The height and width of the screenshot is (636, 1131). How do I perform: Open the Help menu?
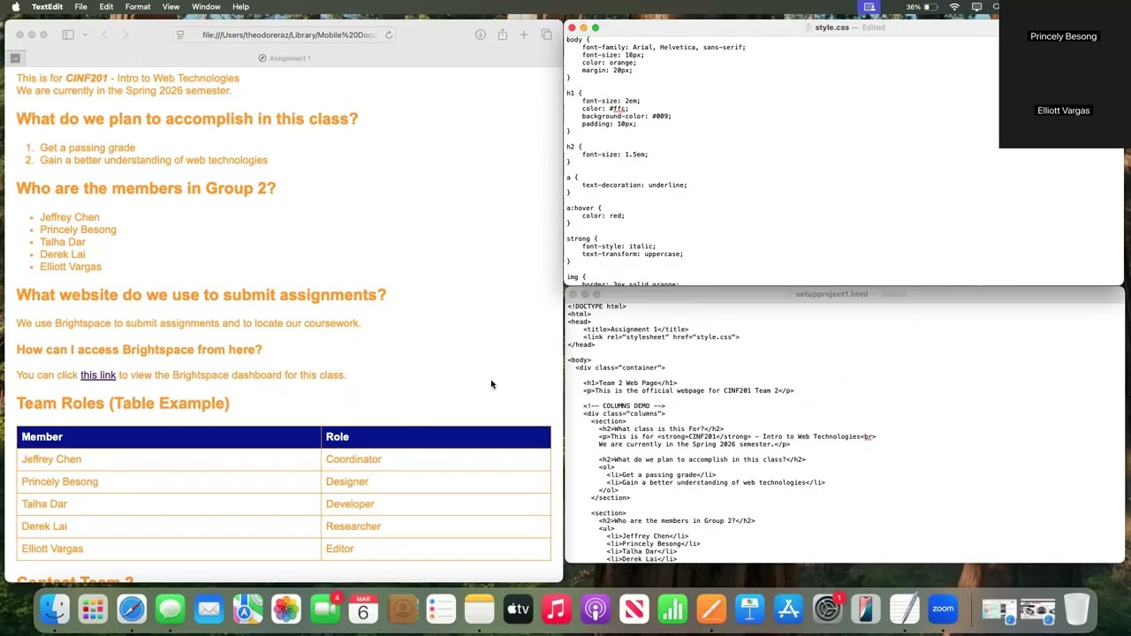coord(240,7)
